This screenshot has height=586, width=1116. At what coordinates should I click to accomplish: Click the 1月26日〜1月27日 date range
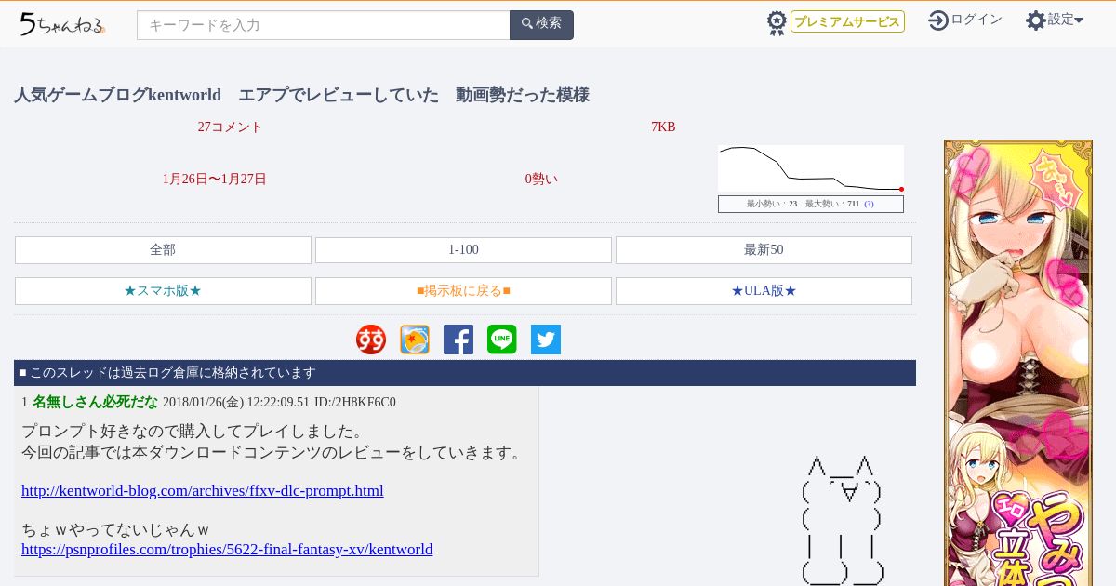214,179
